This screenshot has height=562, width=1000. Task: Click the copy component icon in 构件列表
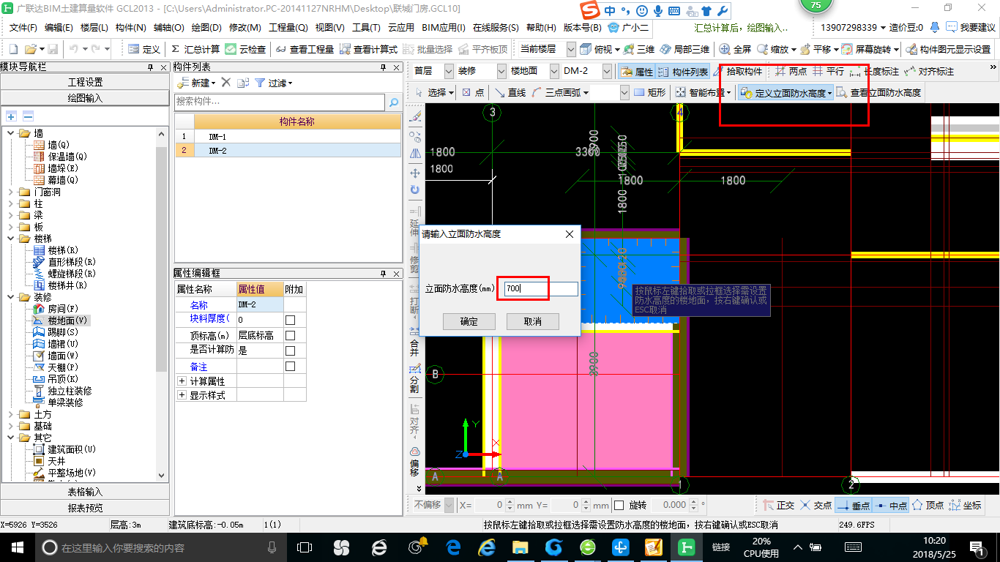point(242,83)
